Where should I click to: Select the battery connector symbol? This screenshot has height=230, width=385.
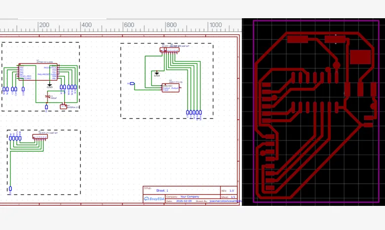pyautogui.click(x=63, y=106)
